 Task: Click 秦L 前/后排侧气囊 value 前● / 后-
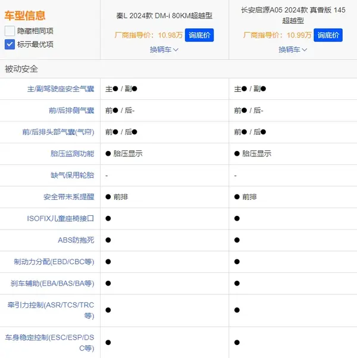[120, 111]
